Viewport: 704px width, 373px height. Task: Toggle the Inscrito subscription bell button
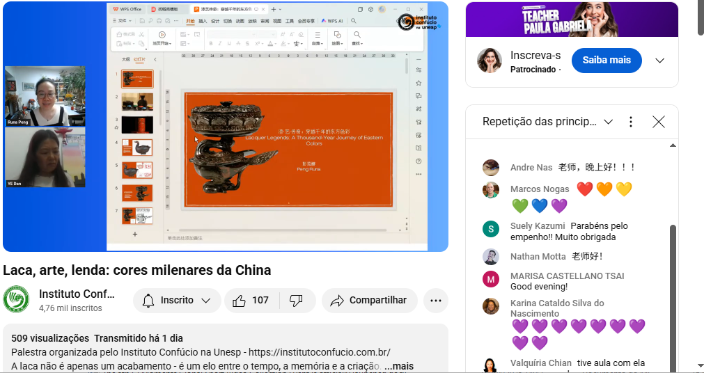(177, 301)
